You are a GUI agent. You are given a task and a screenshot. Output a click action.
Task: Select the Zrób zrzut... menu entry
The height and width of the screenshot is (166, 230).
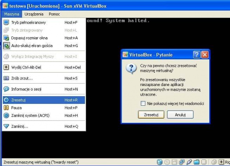click(44, 78)
